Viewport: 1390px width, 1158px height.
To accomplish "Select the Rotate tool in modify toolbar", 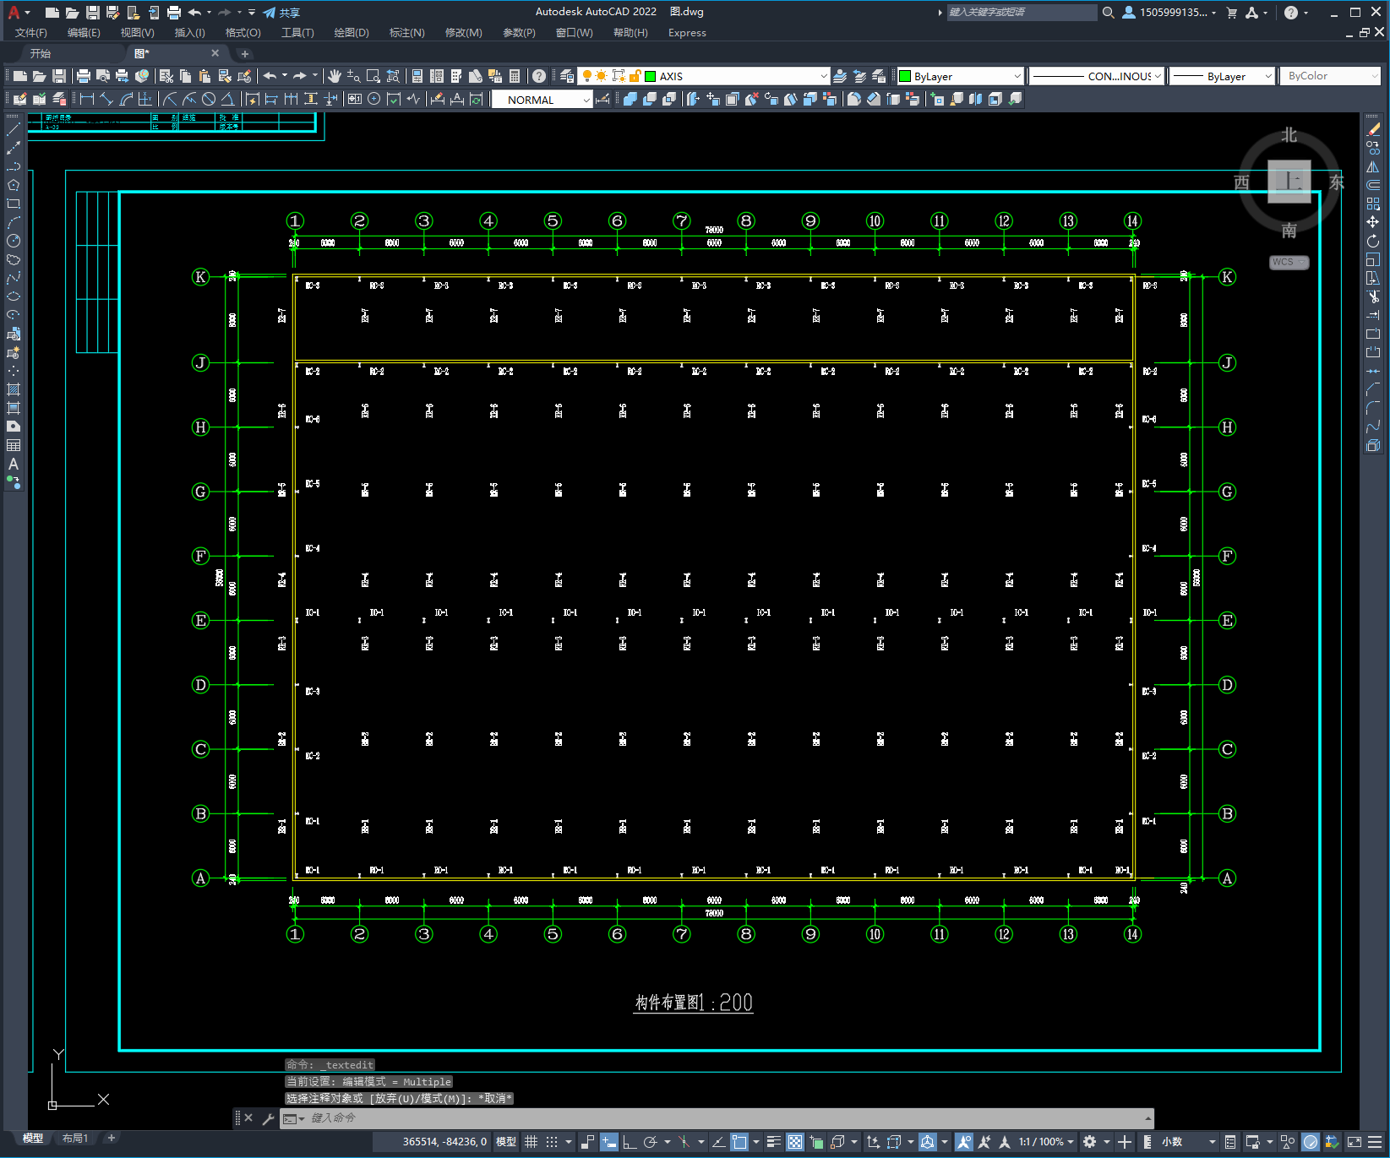I will click(1373, 241).
